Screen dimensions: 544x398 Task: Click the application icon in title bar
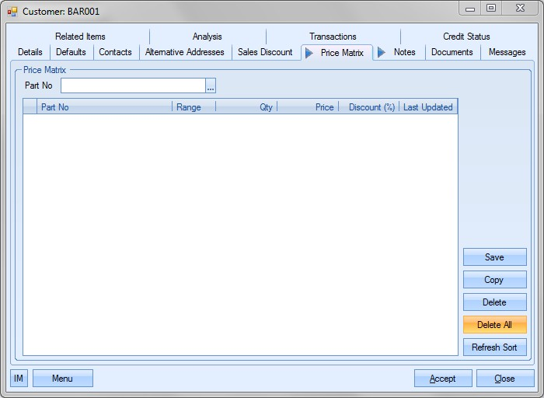(12, 12)
